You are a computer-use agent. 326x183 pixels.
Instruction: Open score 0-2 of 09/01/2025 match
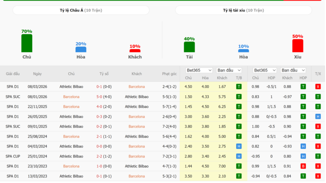click(99, 126)
